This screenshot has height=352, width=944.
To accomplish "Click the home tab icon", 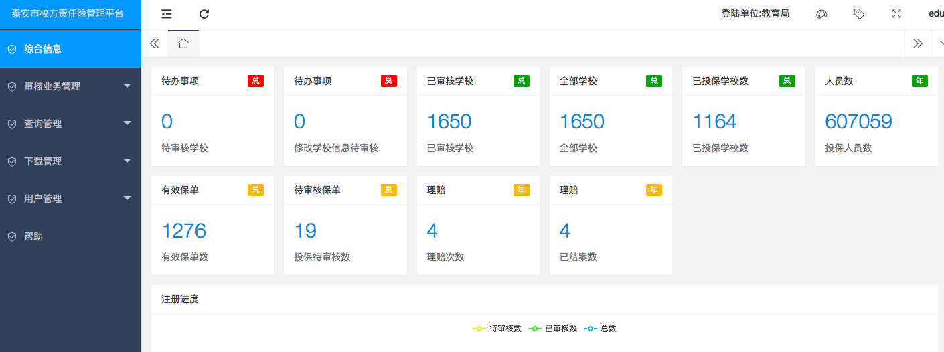I will click(183, 43).
